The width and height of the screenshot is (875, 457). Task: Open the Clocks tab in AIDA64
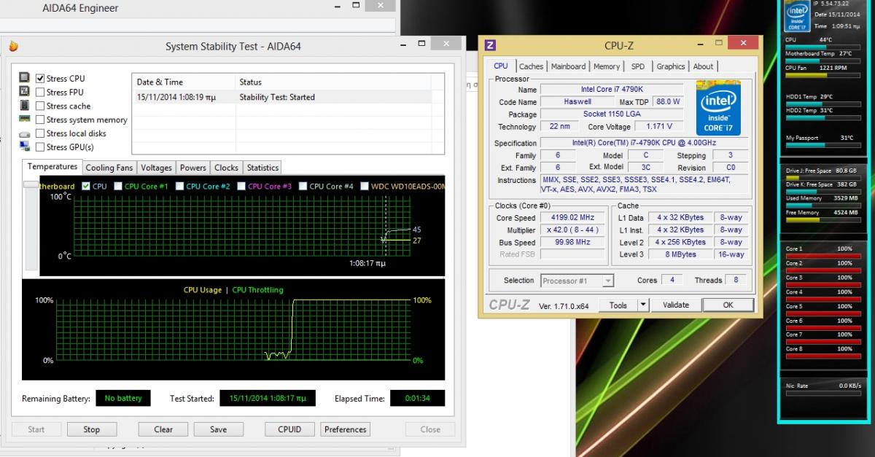227,168
